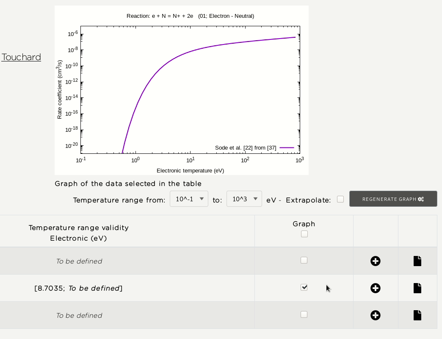The width and height of the screenshot is (442, 339).
Task: Open document icon in 8.7035 row
Action: pyautogui.click(x=417, y=288)
